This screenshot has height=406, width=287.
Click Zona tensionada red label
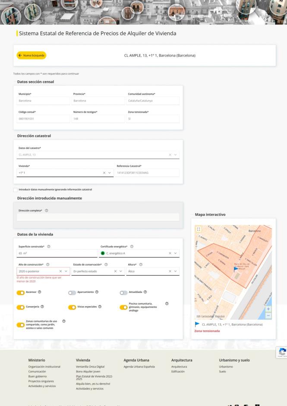pyautogui.click(x=207, y=331)
